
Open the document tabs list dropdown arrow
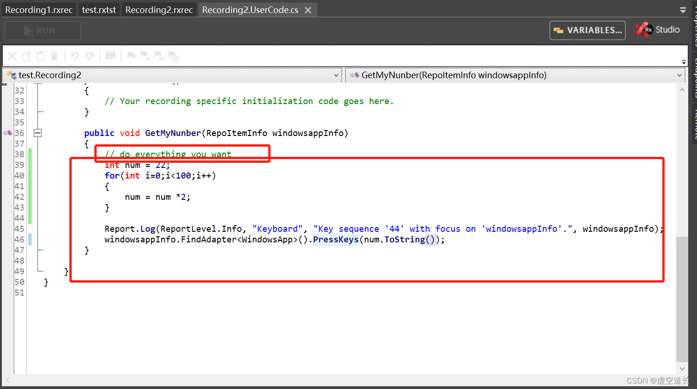coord(683,10)
